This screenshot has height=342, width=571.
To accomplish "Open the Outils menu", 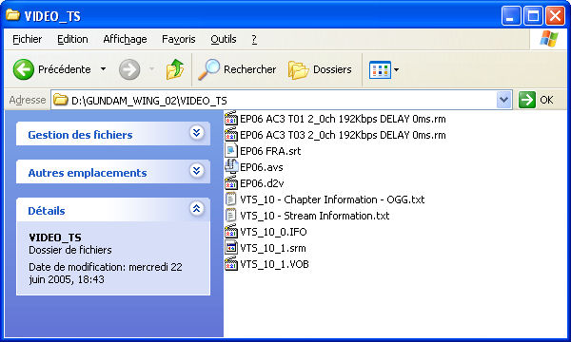I will click(224, 39).
